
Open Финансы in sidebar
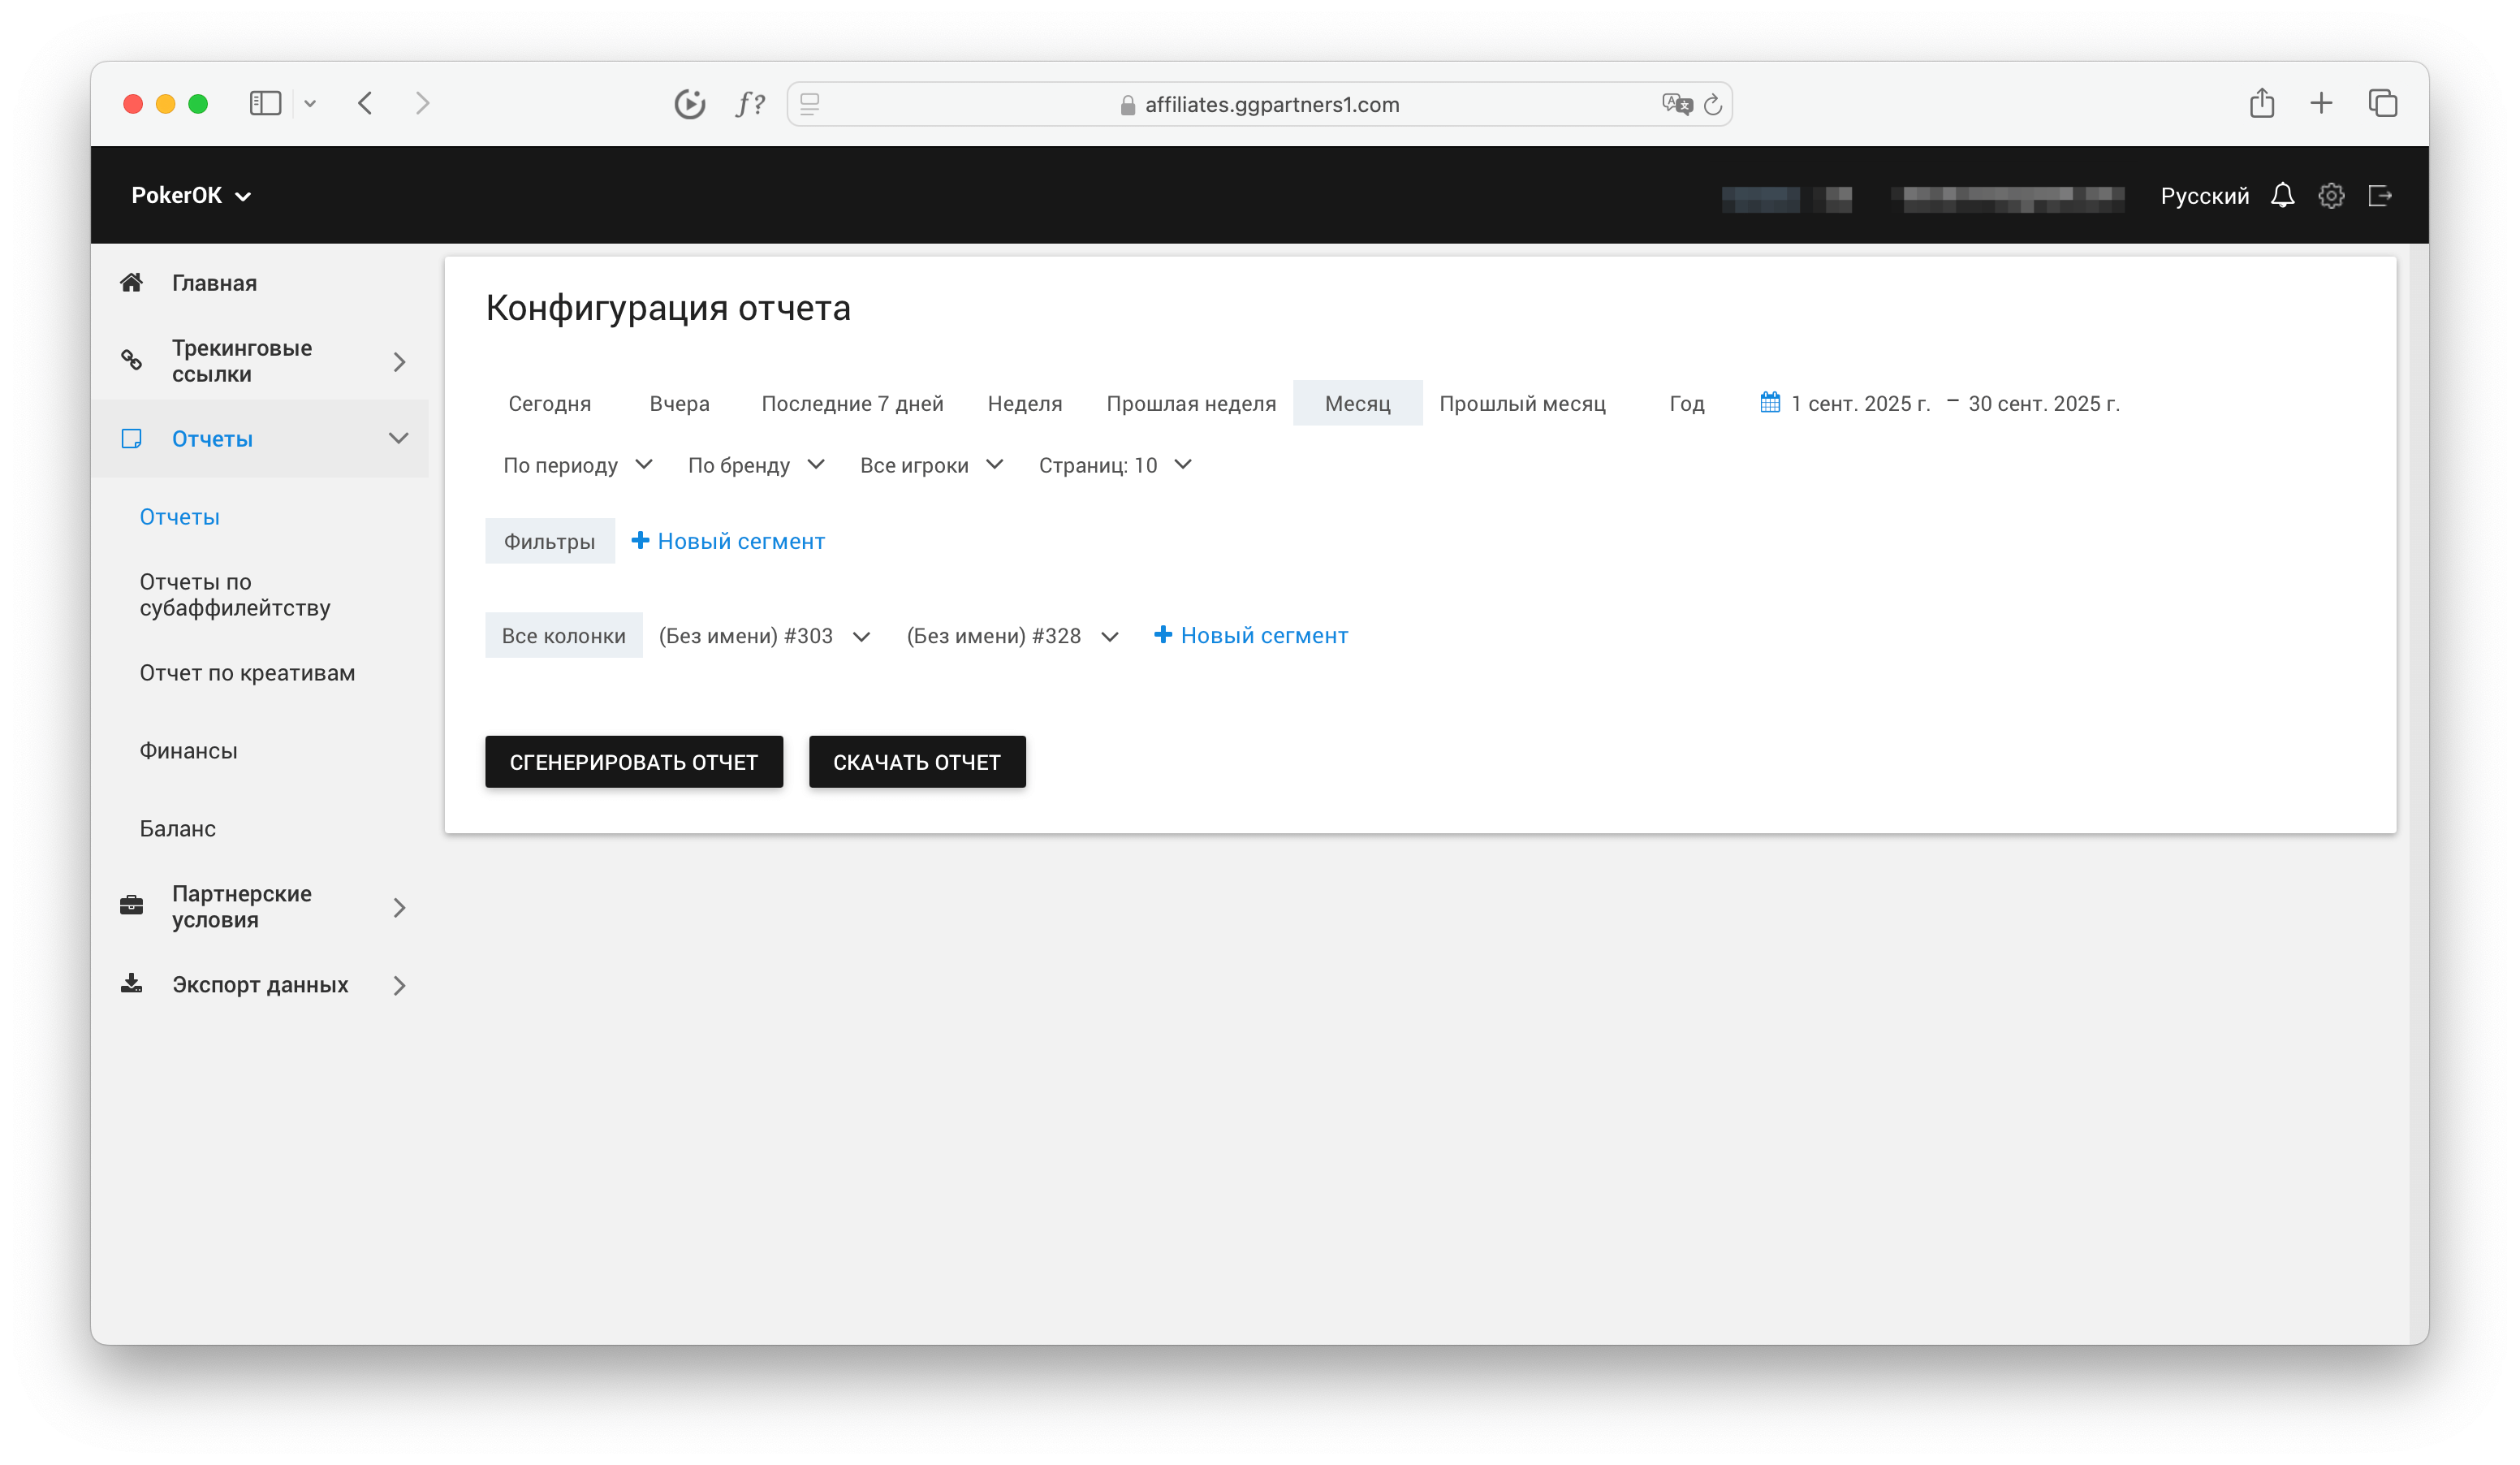(188, 751)
